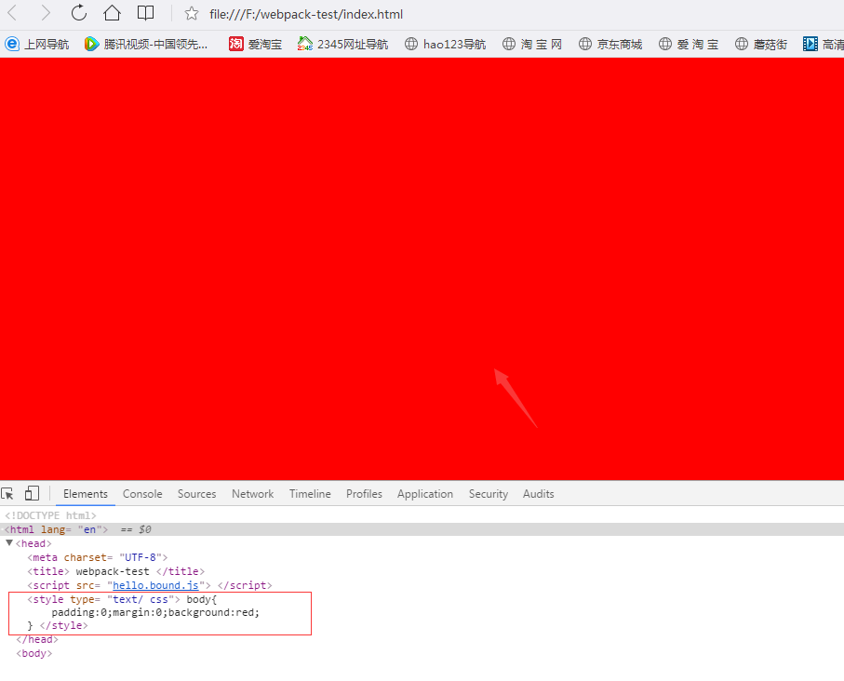Viewport: 844px width, 681px height.
Task: Switch to the Timeline tab
Action: (310, 494)
